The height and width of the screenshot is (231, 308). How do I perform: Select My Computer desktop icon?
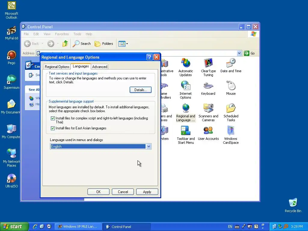pyautogui.click(x=11, y=131)
